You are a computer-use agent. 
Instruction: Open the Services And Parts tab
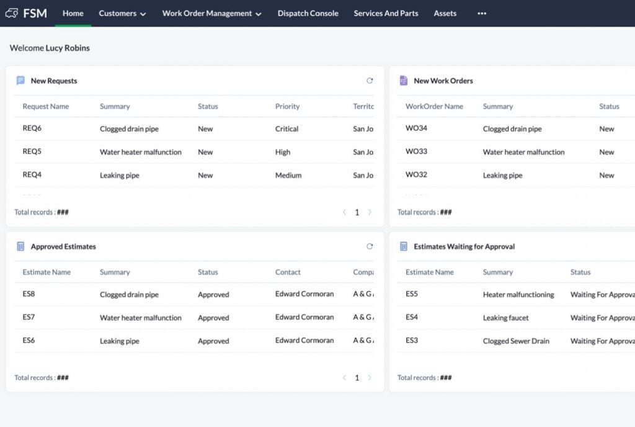[x=386, y=14]
